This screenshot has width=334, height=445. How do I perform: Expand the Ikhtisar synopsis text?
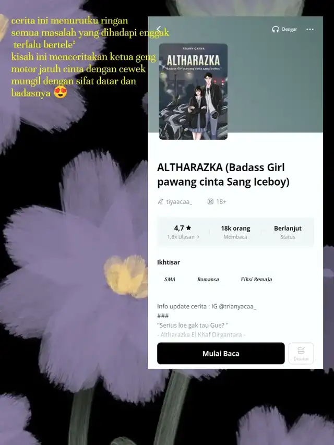(207, 320)
